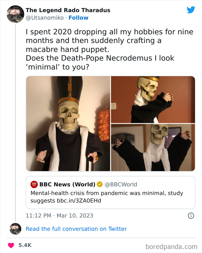Image resolution: width=202 pixels, height=253 pixels.
Task: Click the small avatar beside Read conversation
Action: pyautogui.click(x=15, y=229)
